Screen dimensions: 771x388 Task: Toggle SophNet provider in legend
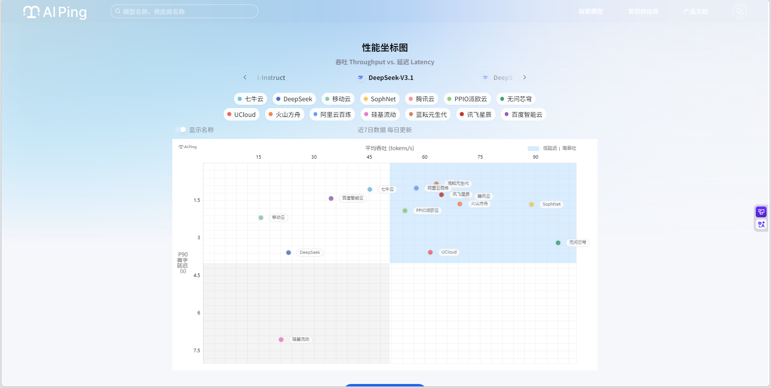tap(379, 99)
